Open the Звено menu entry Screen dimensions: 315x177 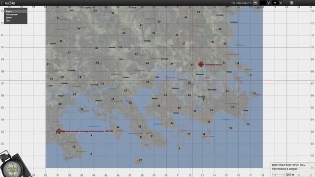click(16, 18)
